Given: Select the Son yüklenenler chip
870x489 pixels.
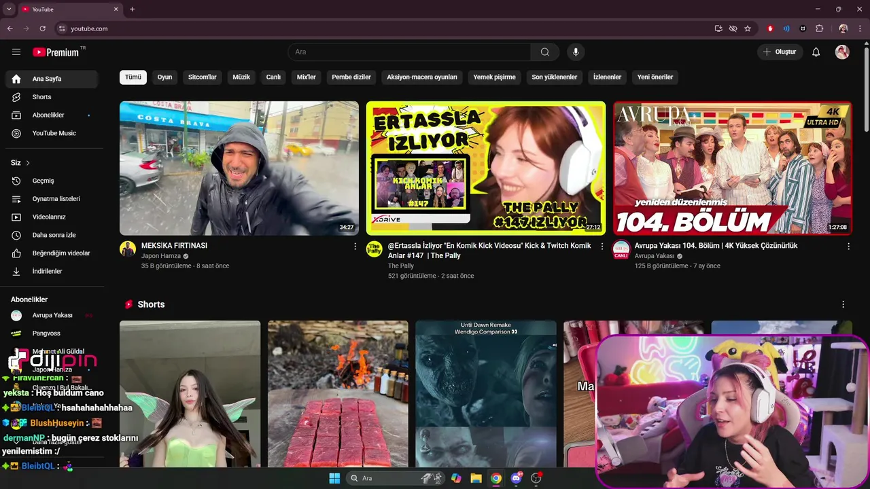Looking at the screenshot, I should click(555, 77).
